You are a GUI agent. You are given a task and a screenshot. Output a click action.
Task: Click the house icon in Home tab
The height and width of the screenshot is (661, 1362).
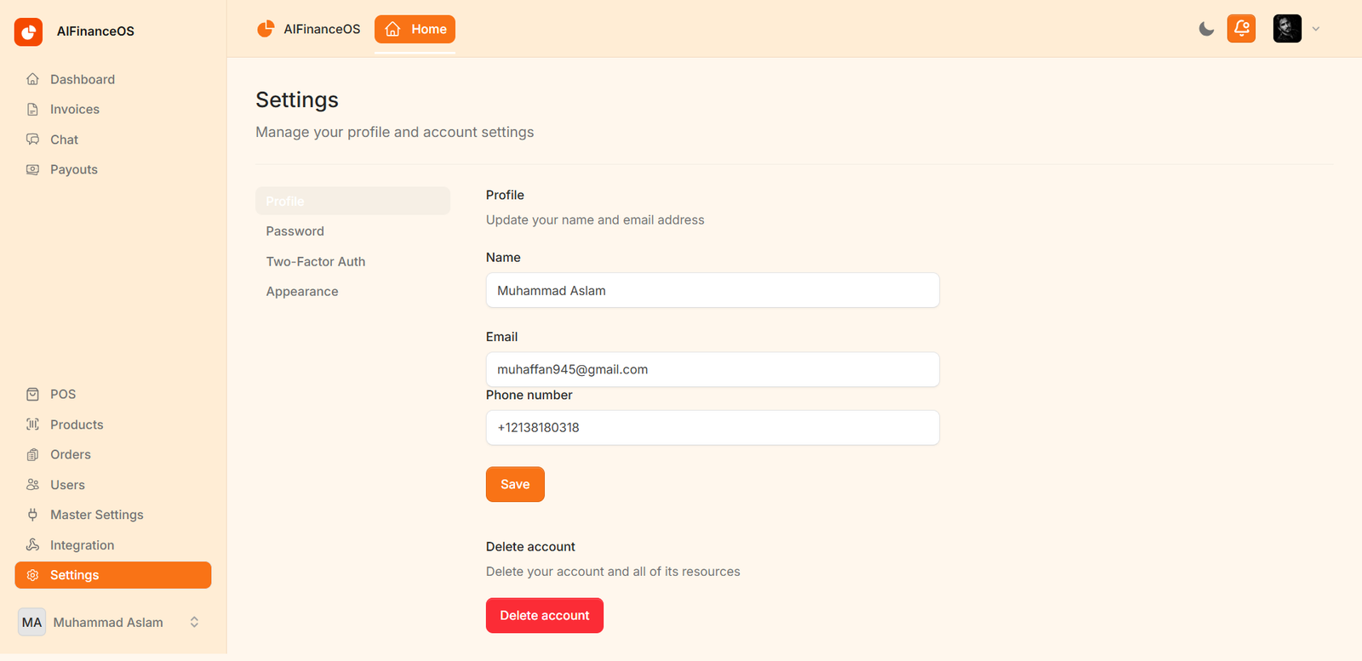392,29
